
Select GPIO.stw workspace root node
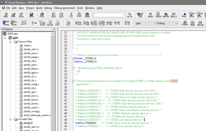point(13,34)
